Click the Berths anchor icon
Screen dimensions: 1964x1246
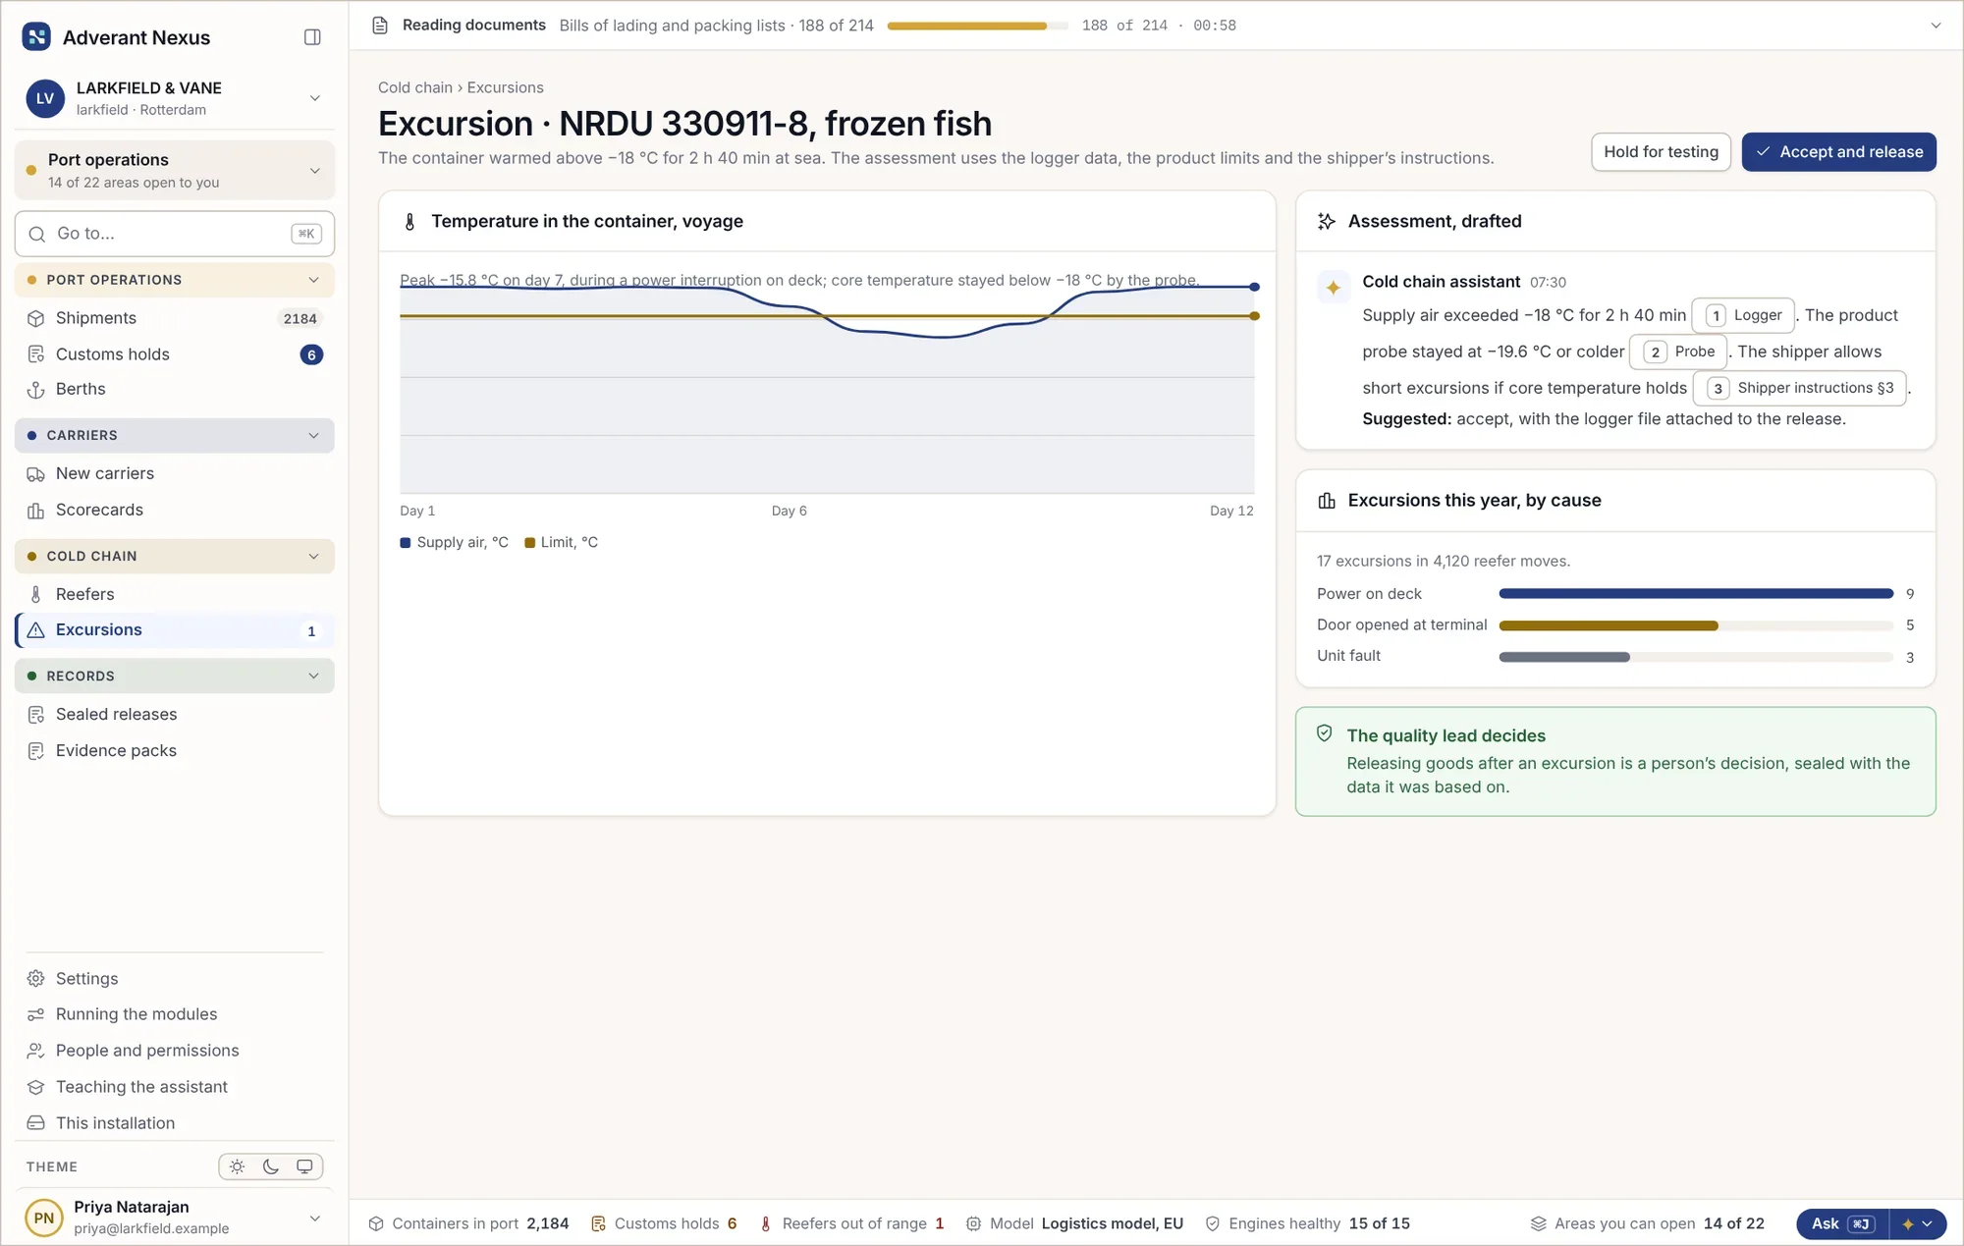(36, 390)
